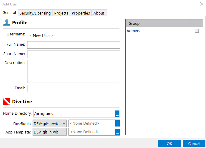Click inside the Description text area
Screen dimensions: 206x148
pos(73,71)
